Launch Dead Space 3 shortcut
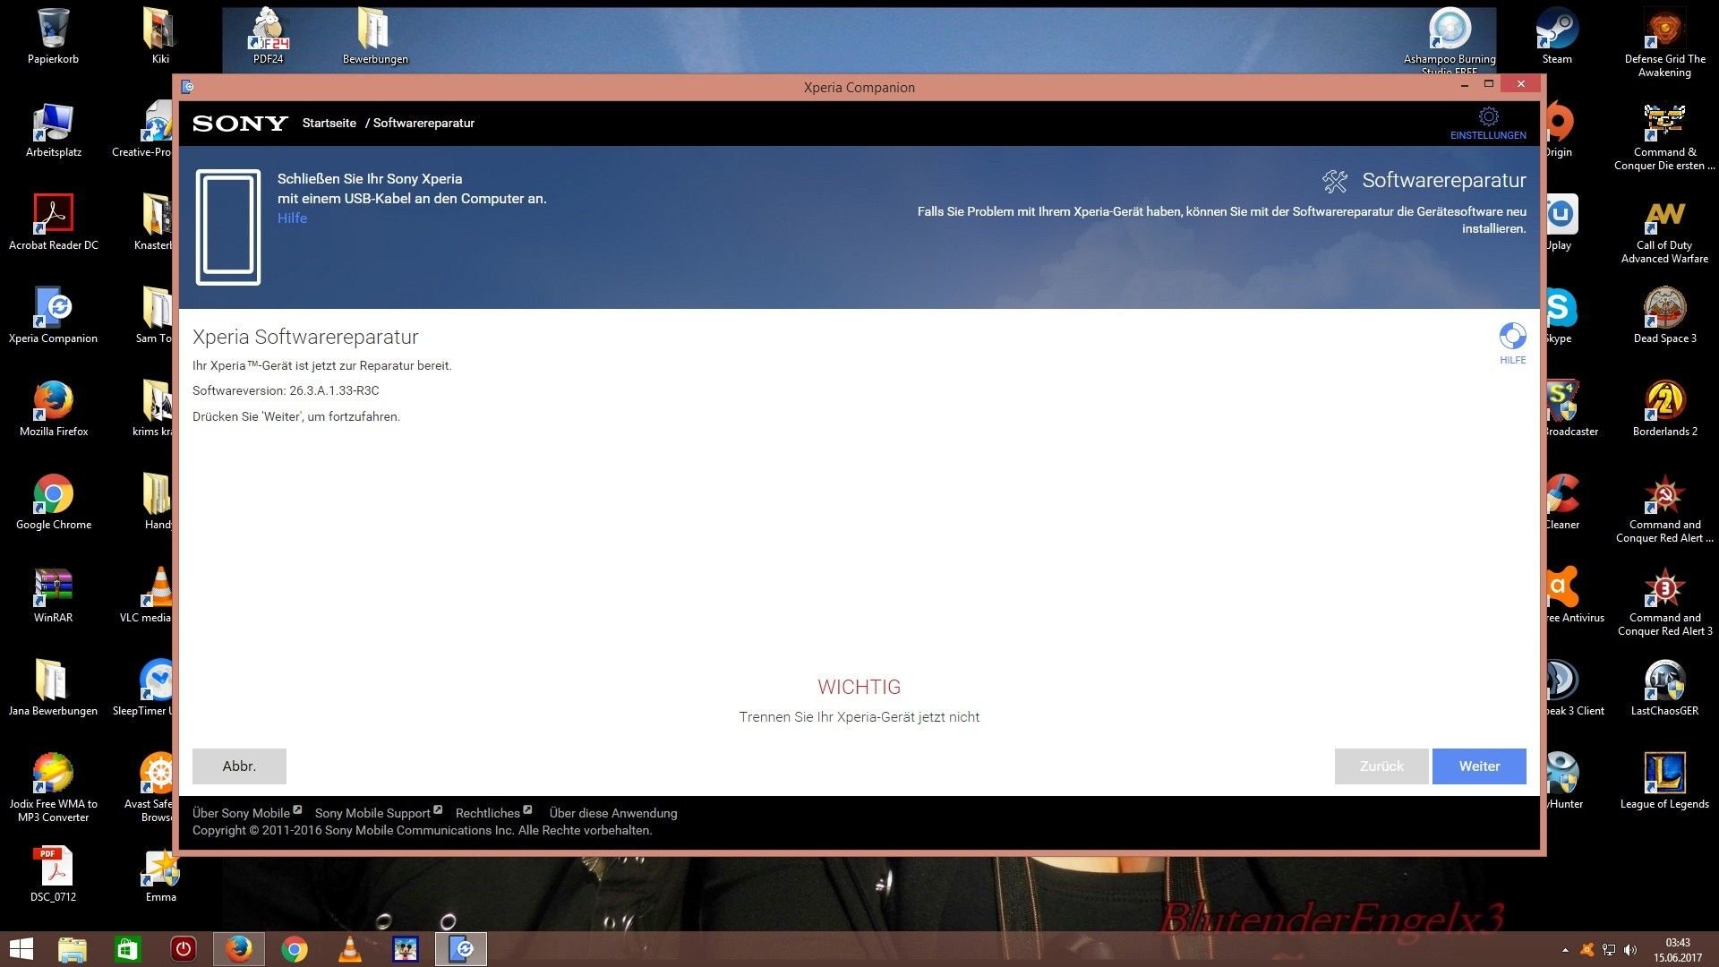 (x=1664, y=315)
